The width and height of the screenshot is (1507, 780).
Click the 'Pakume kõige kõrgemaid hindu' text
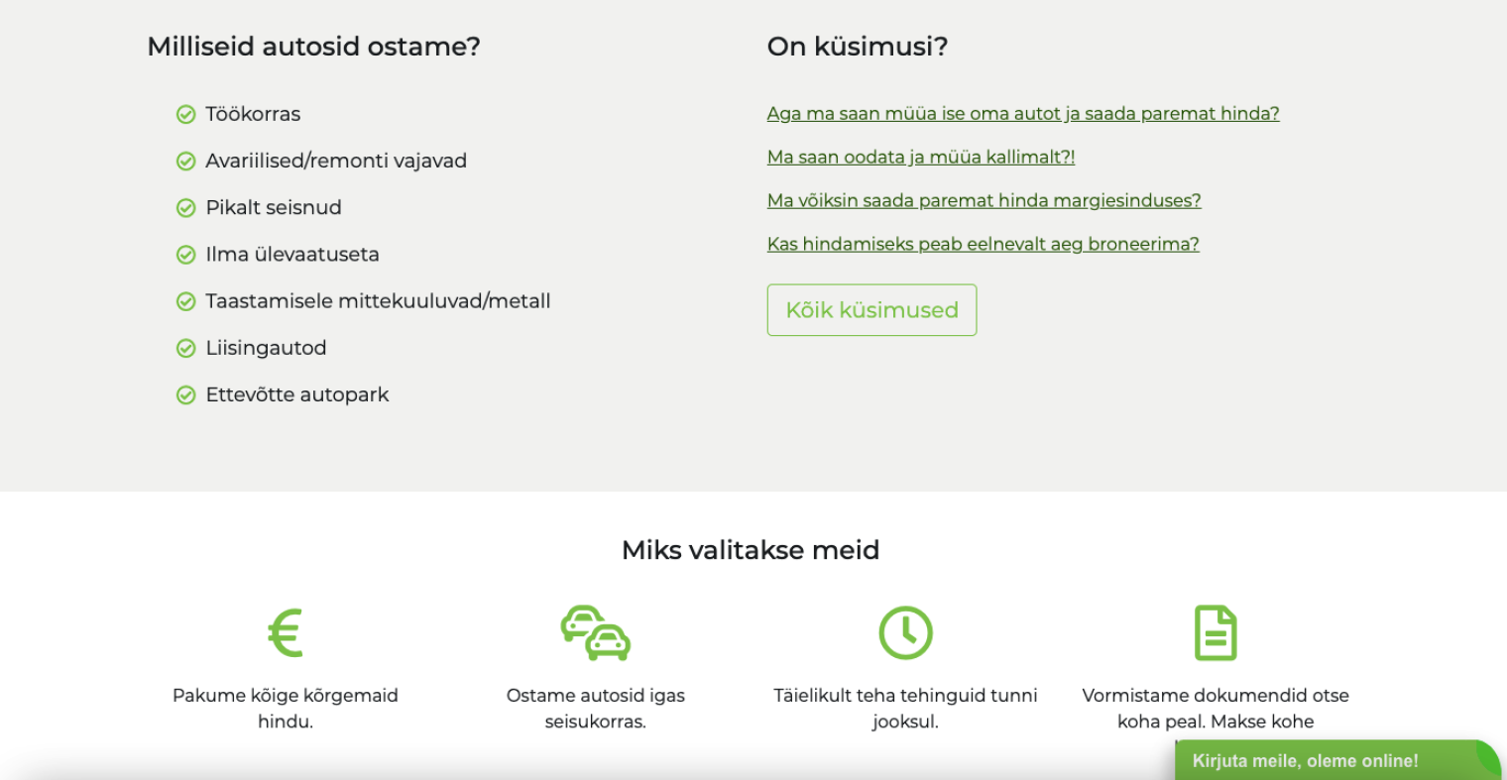click(x=286, y=708)
